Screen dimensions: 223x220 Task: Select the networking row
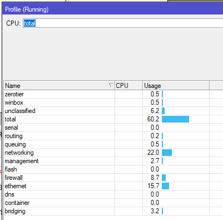(x=113, y=153)
